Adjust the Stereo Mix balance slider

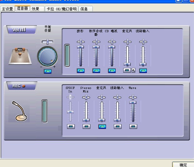click(x=86, y=97)
